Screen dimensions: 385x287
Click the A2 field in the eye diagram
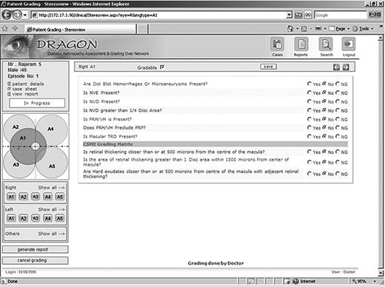(x=16, y=126)
